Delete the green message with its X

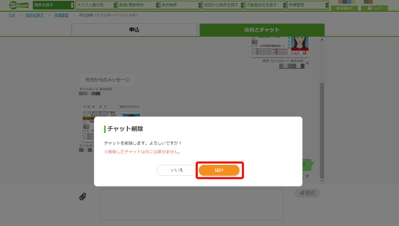[x=307, y=176]
